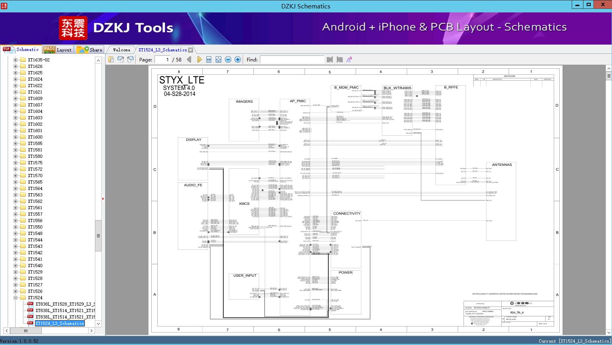The height and width of the screenshot is (345, 612).
Task: Close the XT1524_L3_Schematics tab
Action: pyautogui.click(x=191, y=50)
